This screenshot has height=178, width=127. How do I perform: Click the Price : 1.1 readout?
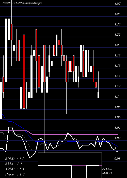(15, 174)
